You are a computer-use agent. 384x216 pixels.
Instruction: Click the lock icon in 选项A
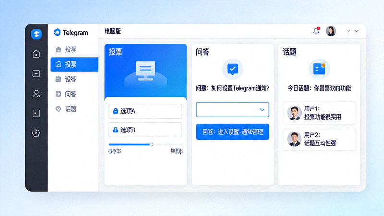coord(115,111)
